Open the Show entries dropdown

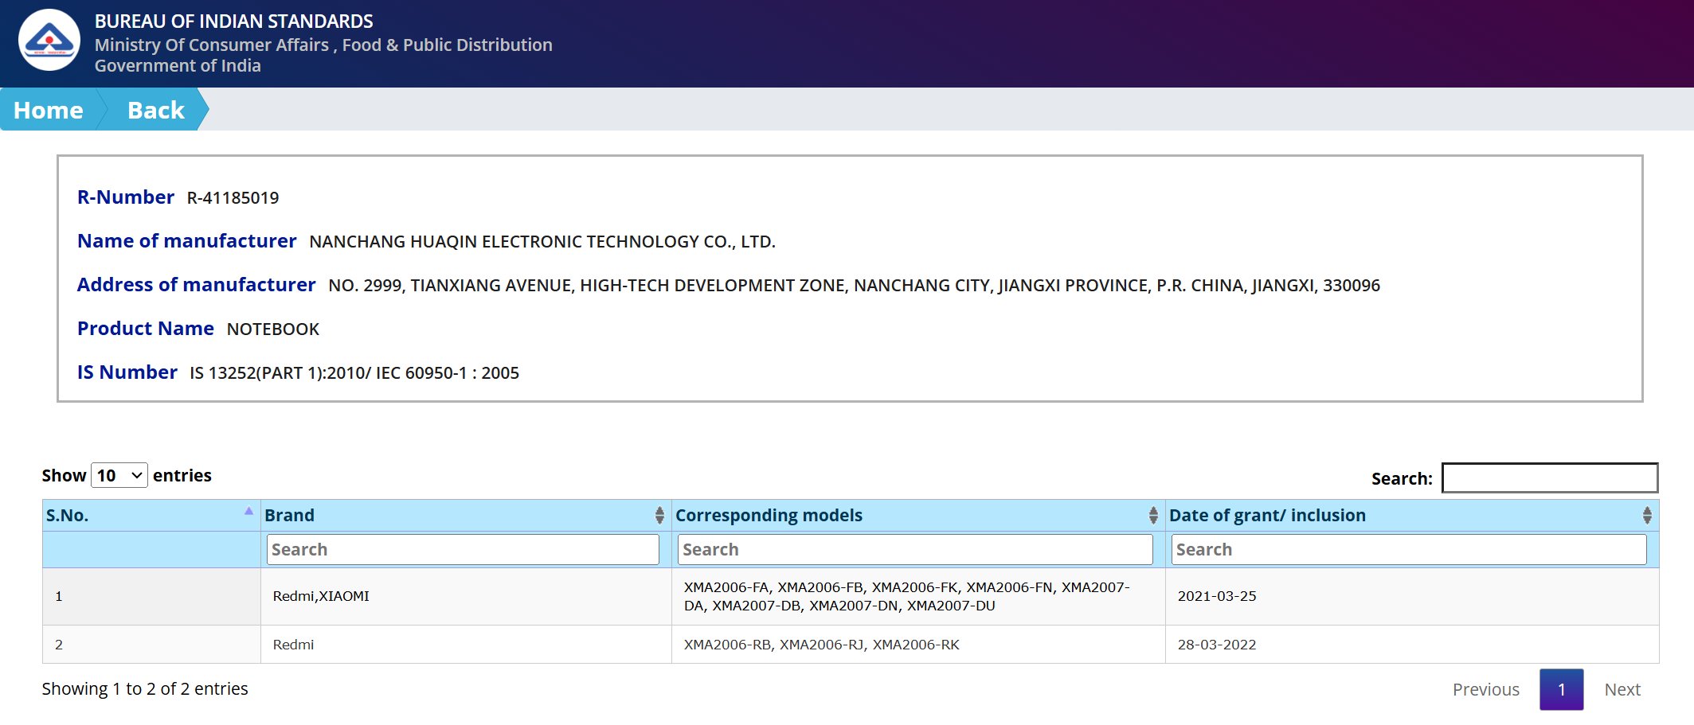pos(119,475)
